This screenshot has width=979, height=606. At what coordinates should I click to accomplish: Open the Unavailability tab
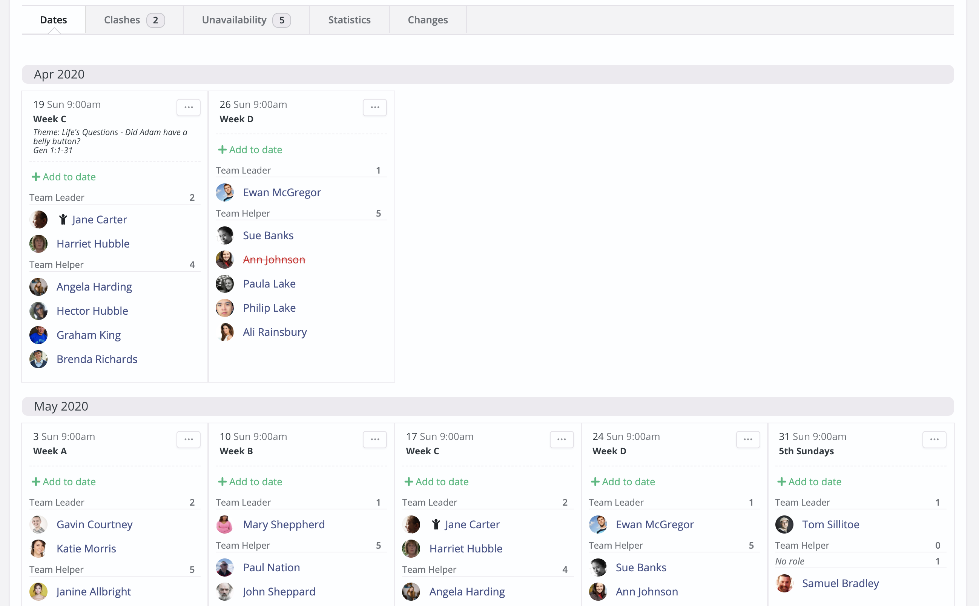(x=246, y=20)
